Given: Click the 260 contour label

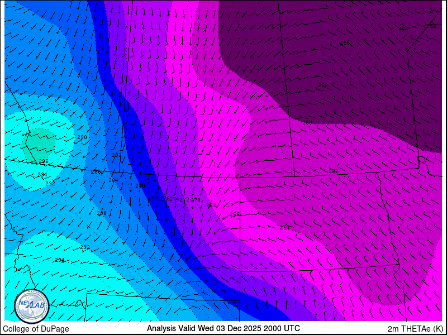Looking at the screenshot, I should click(x=307, y=123).
